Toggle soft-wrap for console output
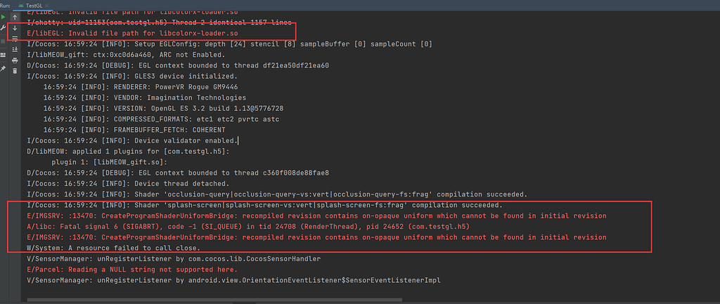720x304 pixels. (x=15, y=39)
